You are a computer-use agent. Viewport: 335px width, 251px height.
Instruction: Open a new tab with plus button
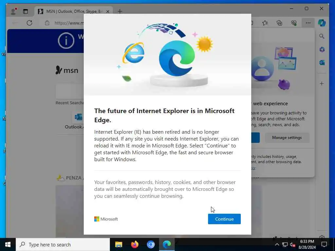(x=120, y=11)
